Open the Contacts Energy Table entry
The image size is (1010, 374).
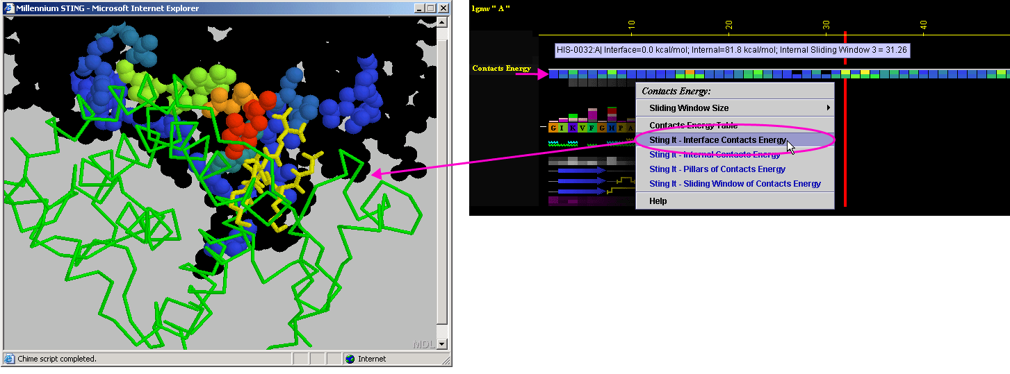(735, 126)
